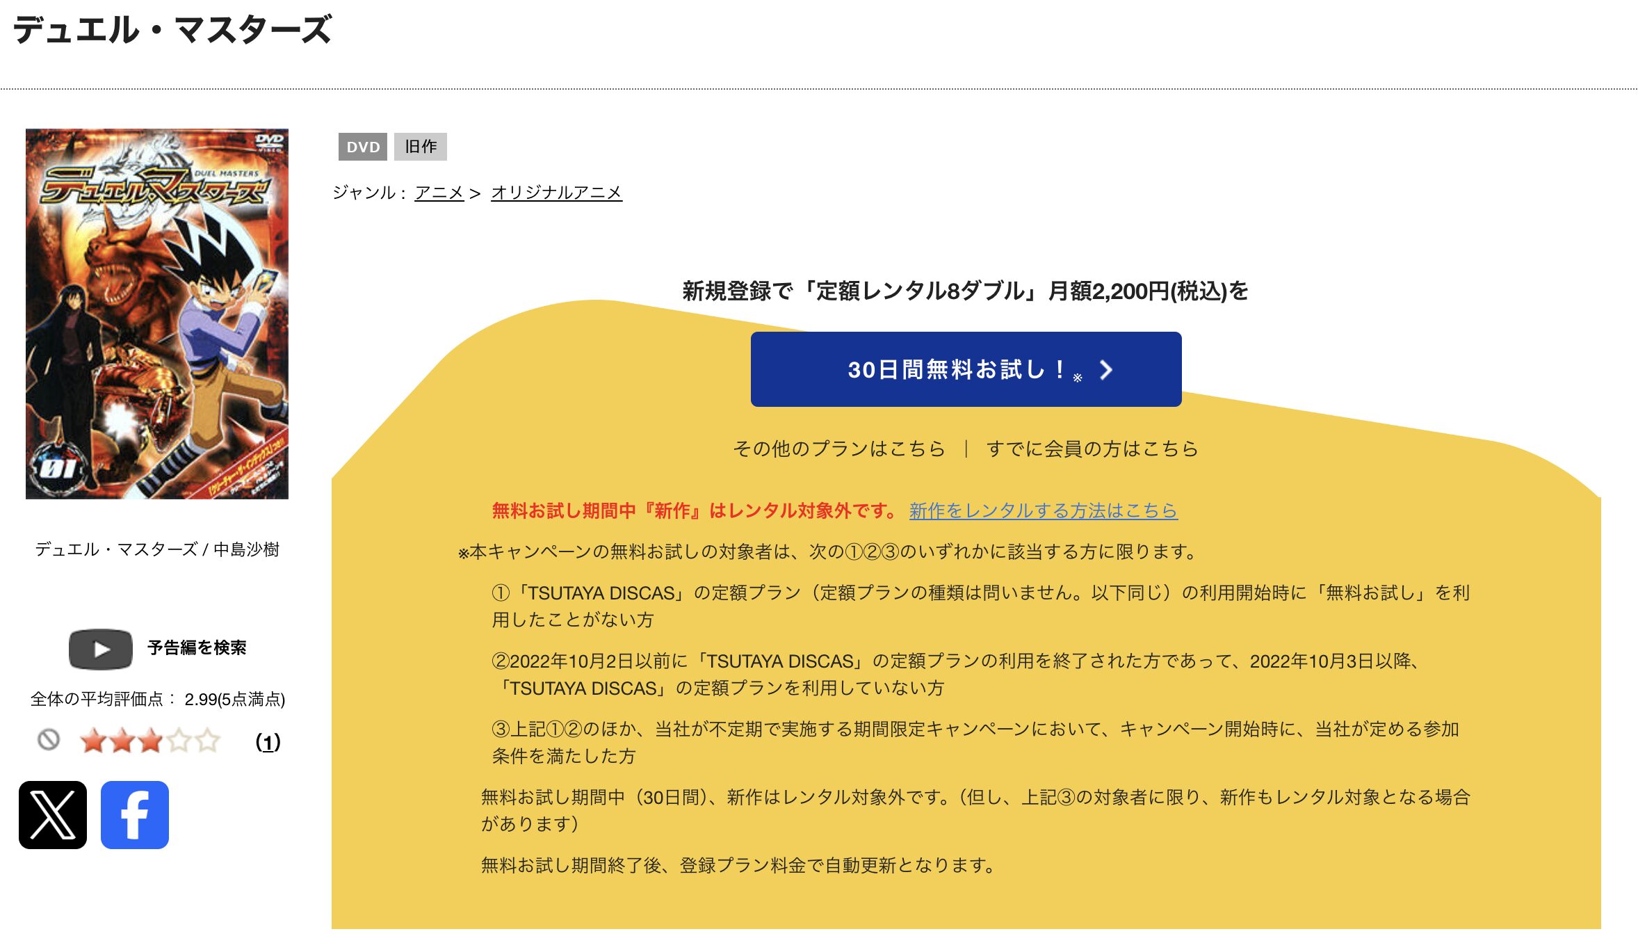
Task: Open the review count (1) link
Action: 268,742
